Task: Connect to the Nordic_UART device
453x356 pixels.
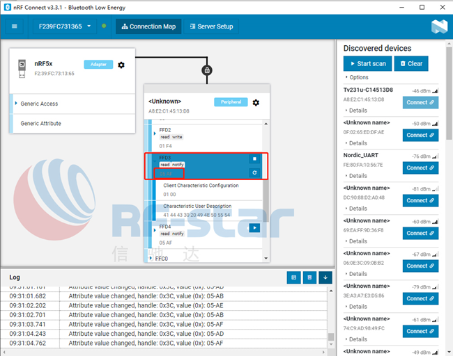Action: tap(420, 168)
